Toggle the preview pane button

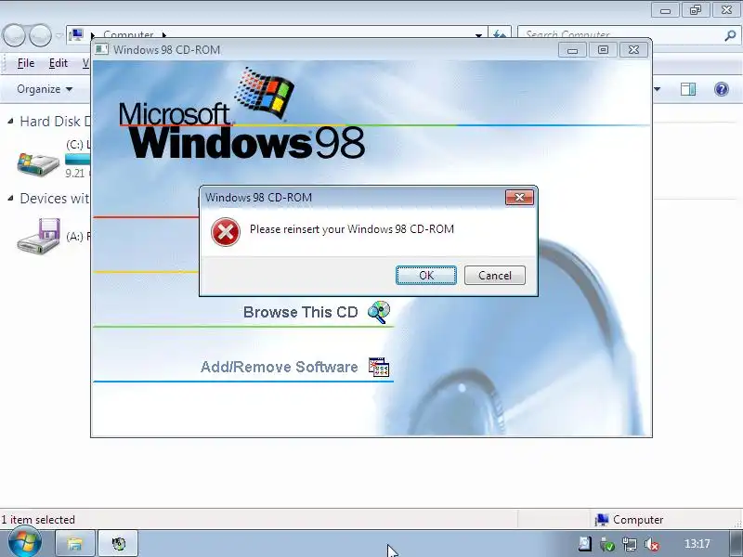pos(688,89)
